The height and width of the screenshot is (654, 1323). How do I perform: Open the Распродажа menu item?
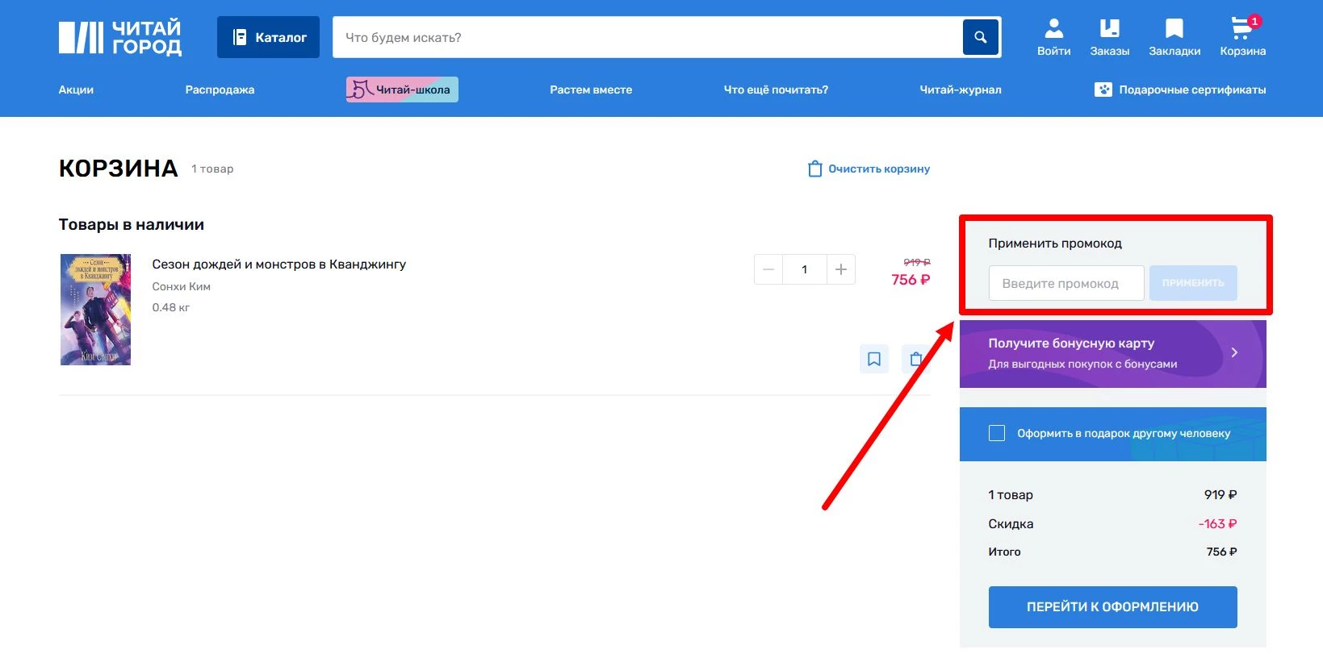220,90
